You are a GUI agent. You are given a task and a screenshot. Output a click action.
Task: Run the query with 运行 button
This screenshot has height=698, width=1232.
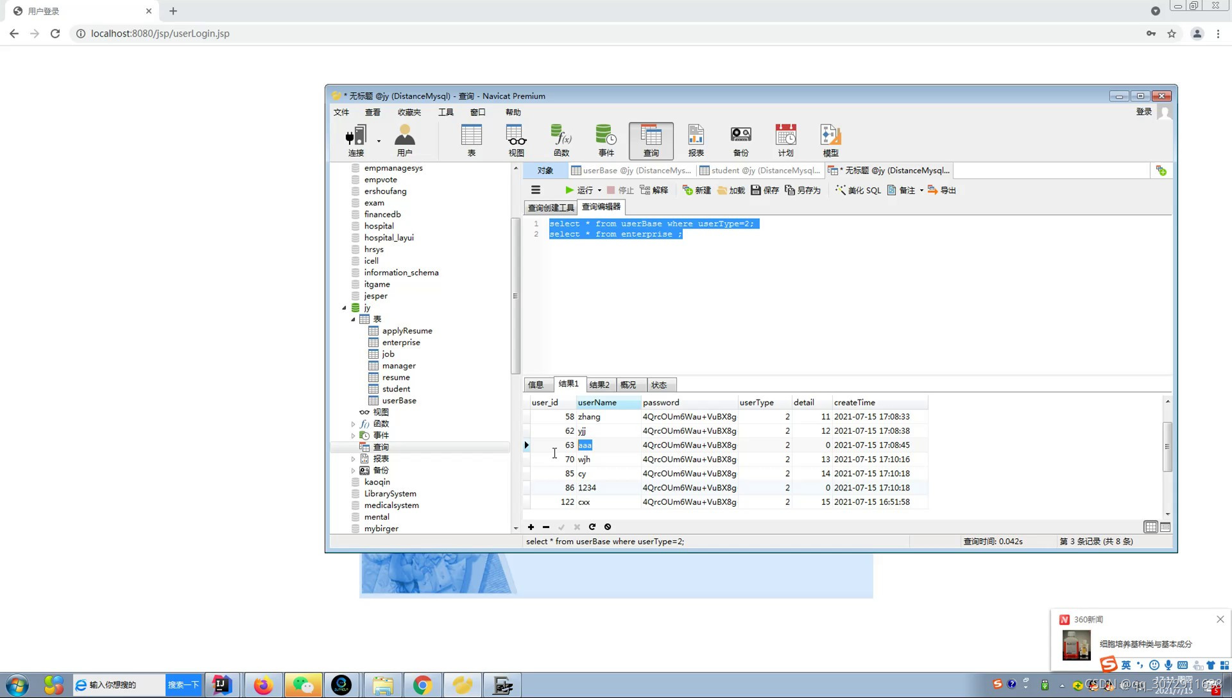tap(579, 190)
